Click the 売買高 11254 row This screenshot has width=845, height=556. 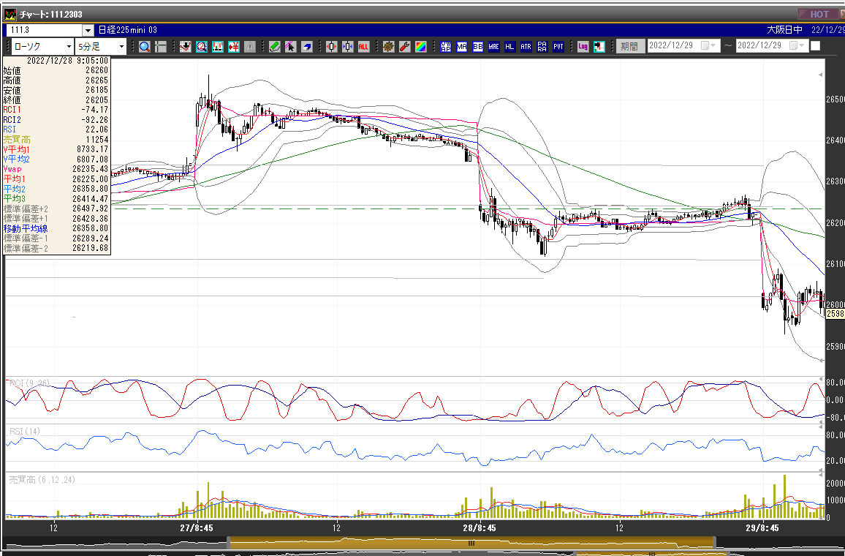(x=56, y=140)
